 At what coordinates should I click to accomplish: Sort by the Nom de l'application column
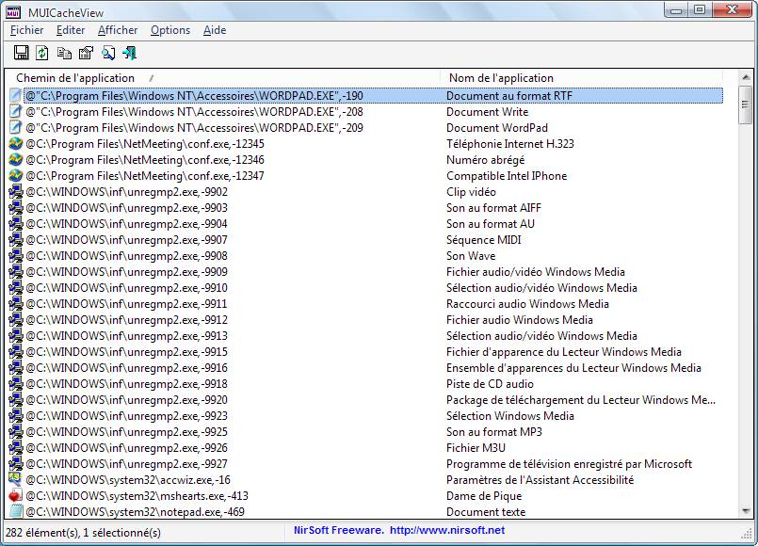582,78
